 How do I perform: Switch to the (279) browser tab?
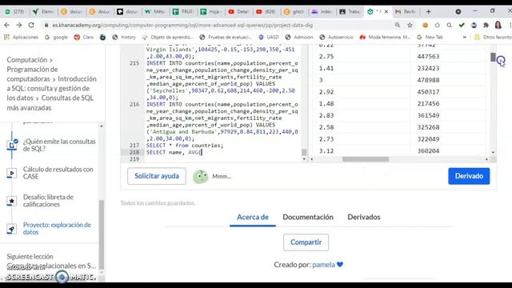(15, 12)
